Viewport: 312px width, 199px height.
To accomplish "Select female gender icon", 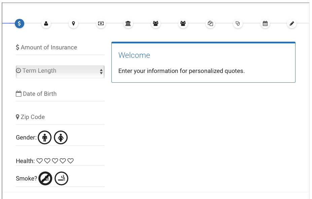I will click(x=61, y=137).
